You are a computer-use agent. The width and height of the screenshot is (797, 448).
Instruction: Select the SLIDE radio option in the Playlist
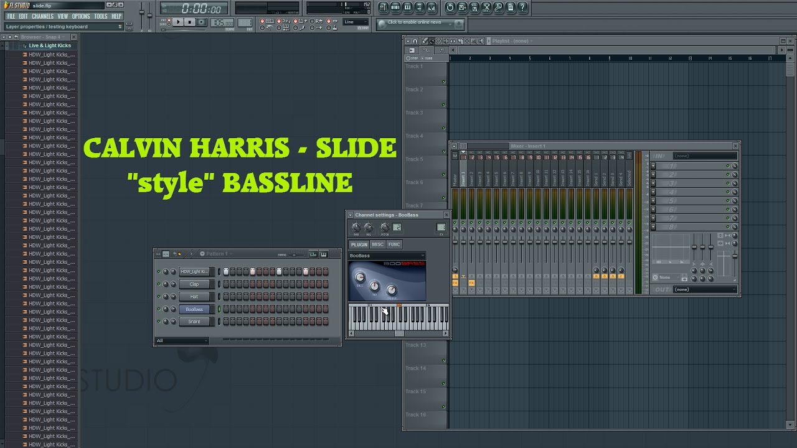427,58
